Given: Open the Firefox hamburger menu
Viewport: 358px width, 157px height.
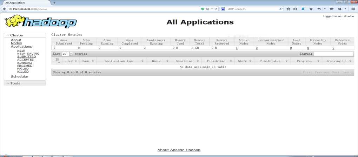Looking at the screenshot, I should [x=353, y=9].
